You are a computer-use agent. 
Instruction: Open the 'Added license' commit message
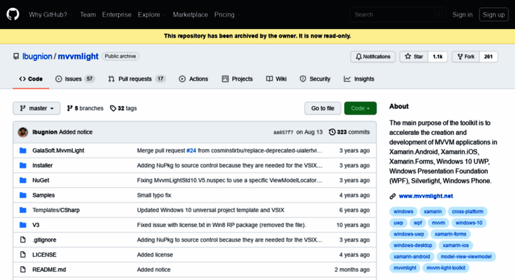pyautogui.click(x=154, y=255)
